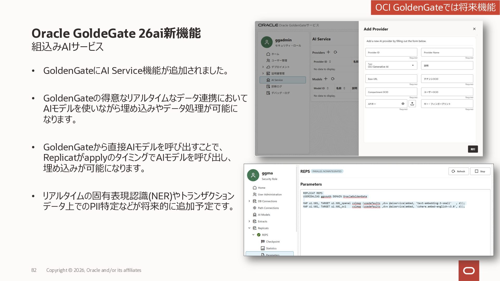The width and height of the screenshot is (500, 281).
Task: Open AI Models in the sidebar
Action: tap(264, 215)
